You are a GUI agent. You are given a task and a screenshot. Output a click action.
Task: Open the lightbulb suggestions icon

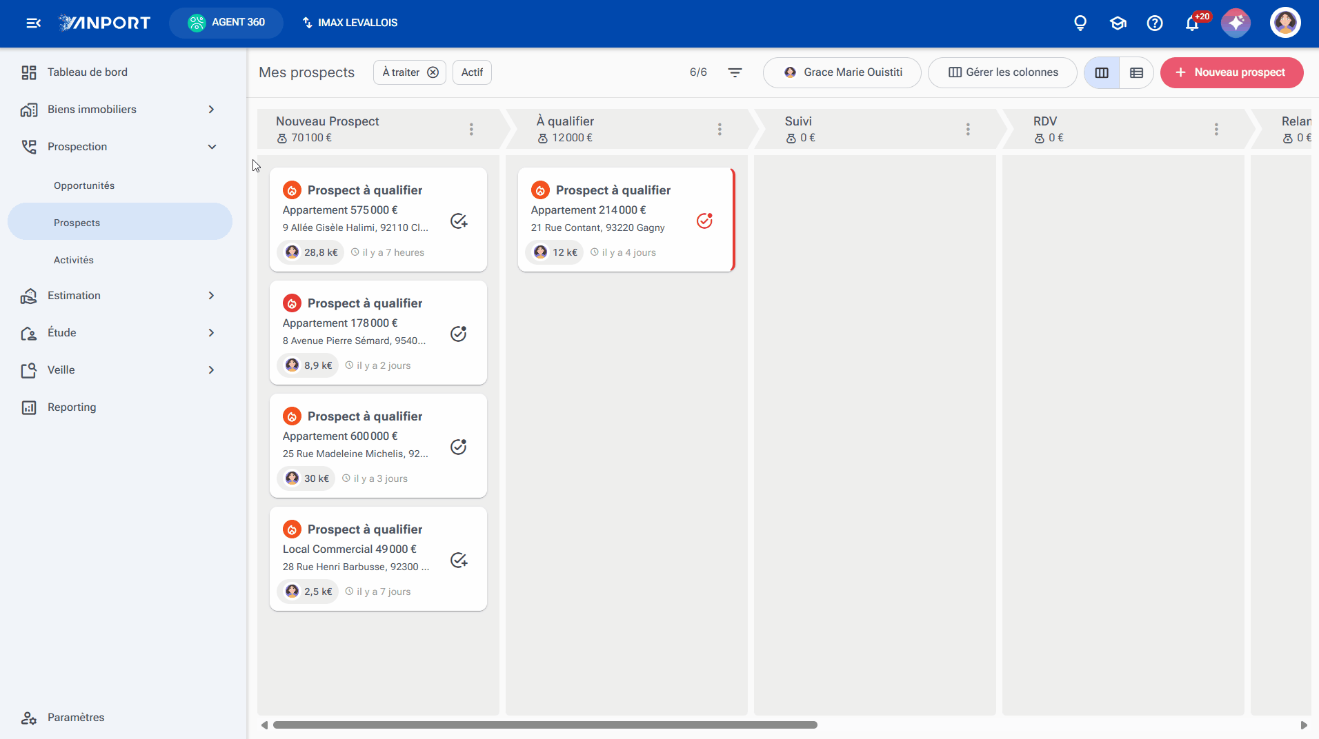(1080, 23)
